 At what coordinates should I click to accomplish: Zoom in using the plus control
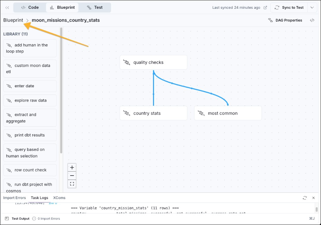[x=72, y=167]
